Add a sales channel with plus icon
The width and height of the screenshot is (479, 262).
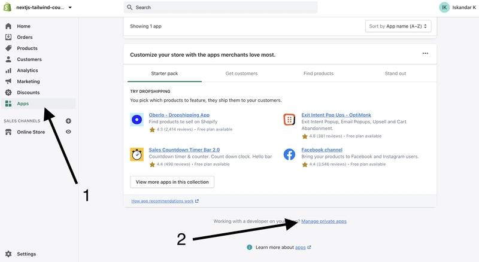coord(68,121)
